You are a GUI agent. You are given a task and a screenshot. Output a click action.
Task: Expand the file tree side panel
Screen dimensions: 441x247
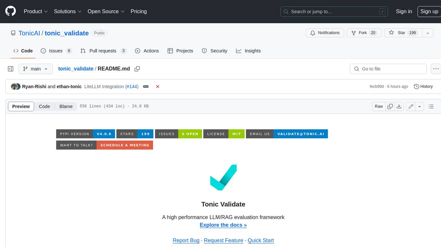pyautogui.click(x=10, y=69)
